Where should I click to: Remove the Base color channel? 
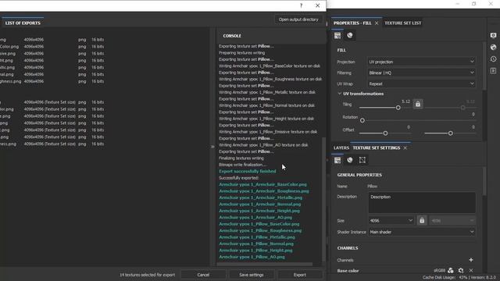coord(471,271)
